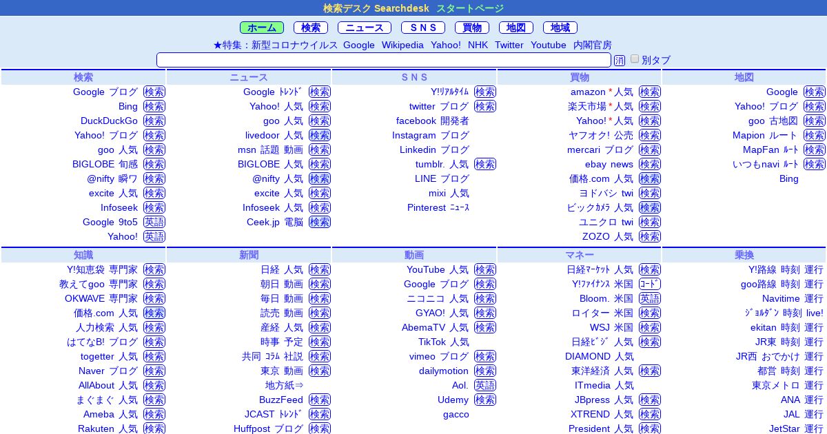
Task: Open the Instagram link
Action: click(x=414, y=135)
